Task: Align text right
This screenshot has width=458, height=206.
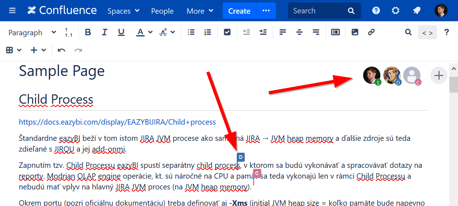Action: (x=316, y=32)
